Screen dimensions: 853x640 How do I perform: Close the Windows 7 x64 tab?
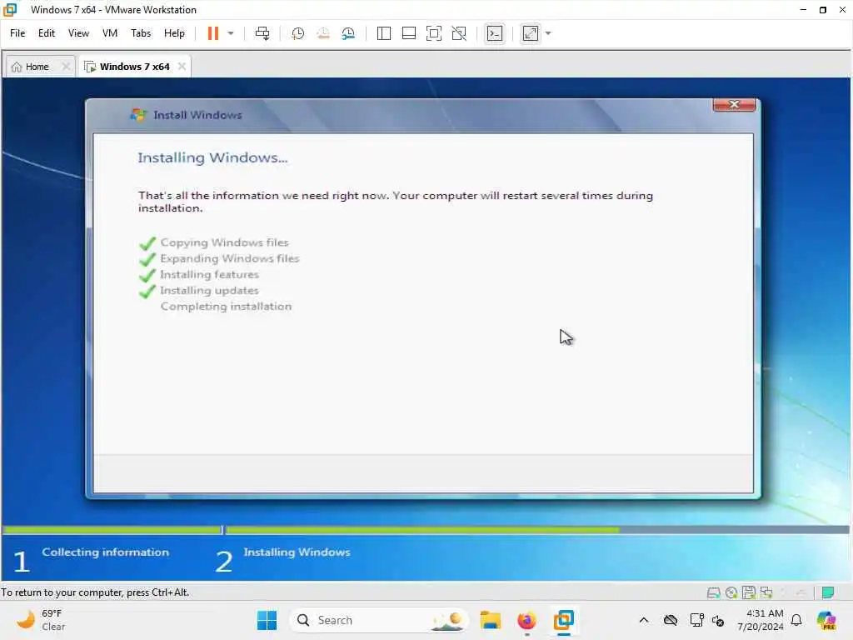point(182,67)
